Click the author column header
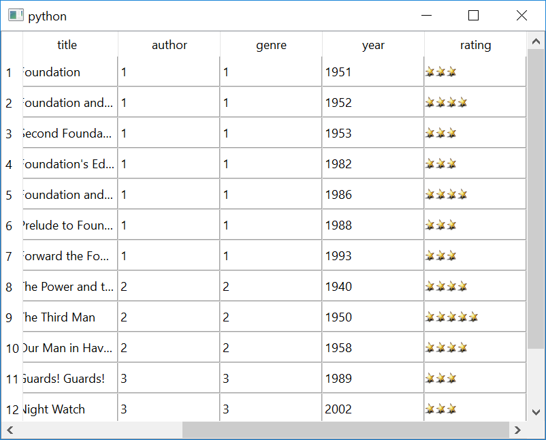 169,45
